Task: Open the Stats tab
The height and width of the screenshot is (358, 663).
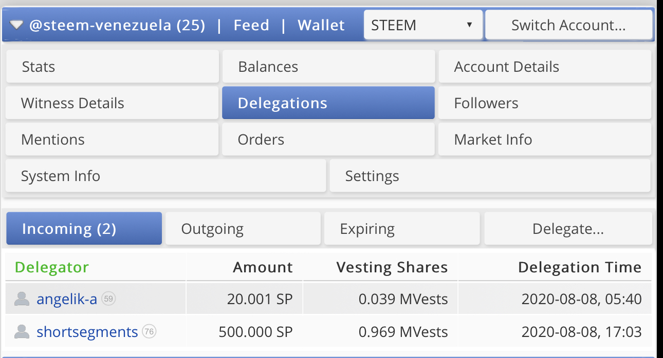Action: pos(112,67)
